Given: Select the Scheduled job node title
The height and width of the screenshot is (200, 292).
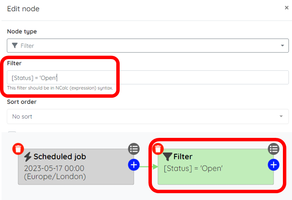Looking at the screenshot, I should [60, 156].
